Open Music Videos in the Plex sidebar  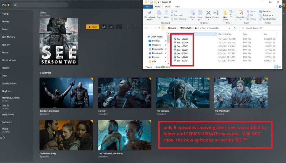click(9, 60)
